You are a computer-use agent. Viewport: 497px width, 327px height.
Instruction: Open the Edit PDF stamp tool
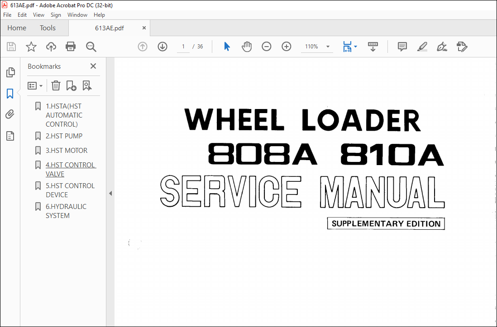pyautogui.click(x=462, y=47)
